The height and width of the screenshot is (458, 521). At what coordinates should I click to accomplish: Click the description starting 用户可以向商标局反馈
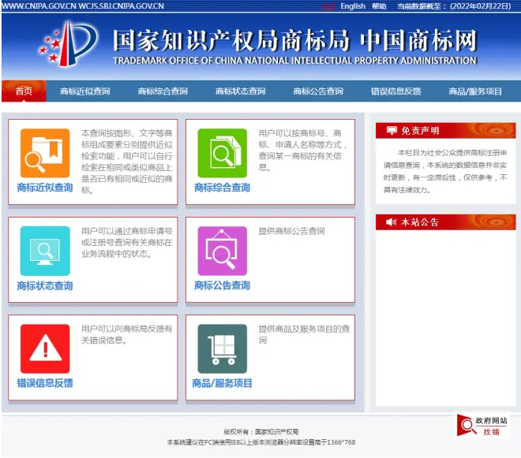pyautogui.click(x=127, y=334)
